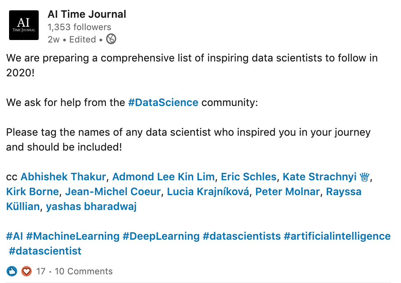Visit Abhishek Thakur's profile mention
The width and height of the screenshot is (401, 283).
click(63, 177)
